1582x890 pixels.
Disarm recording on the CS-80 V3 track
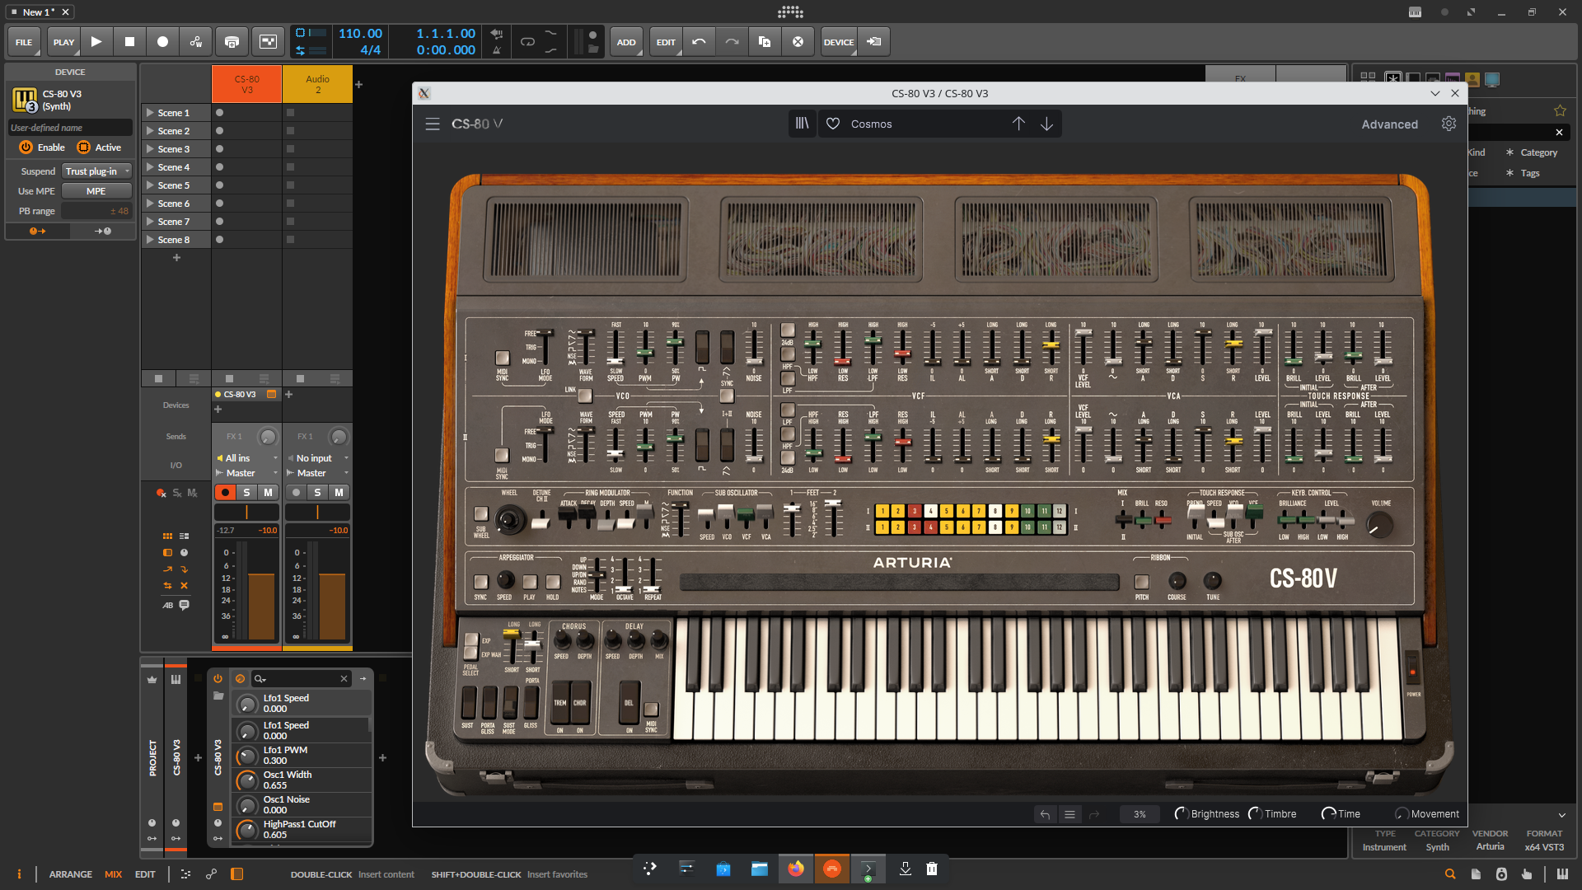[225, 492]
